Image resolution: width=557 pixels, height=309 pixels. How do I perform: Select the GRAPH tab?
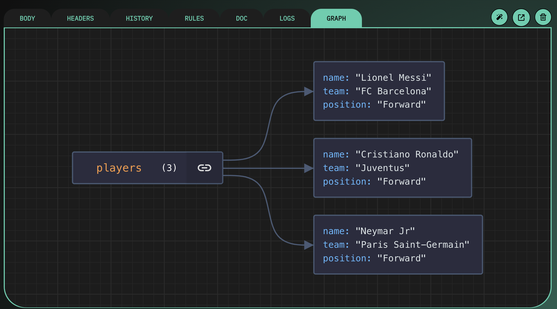[336, 18]
